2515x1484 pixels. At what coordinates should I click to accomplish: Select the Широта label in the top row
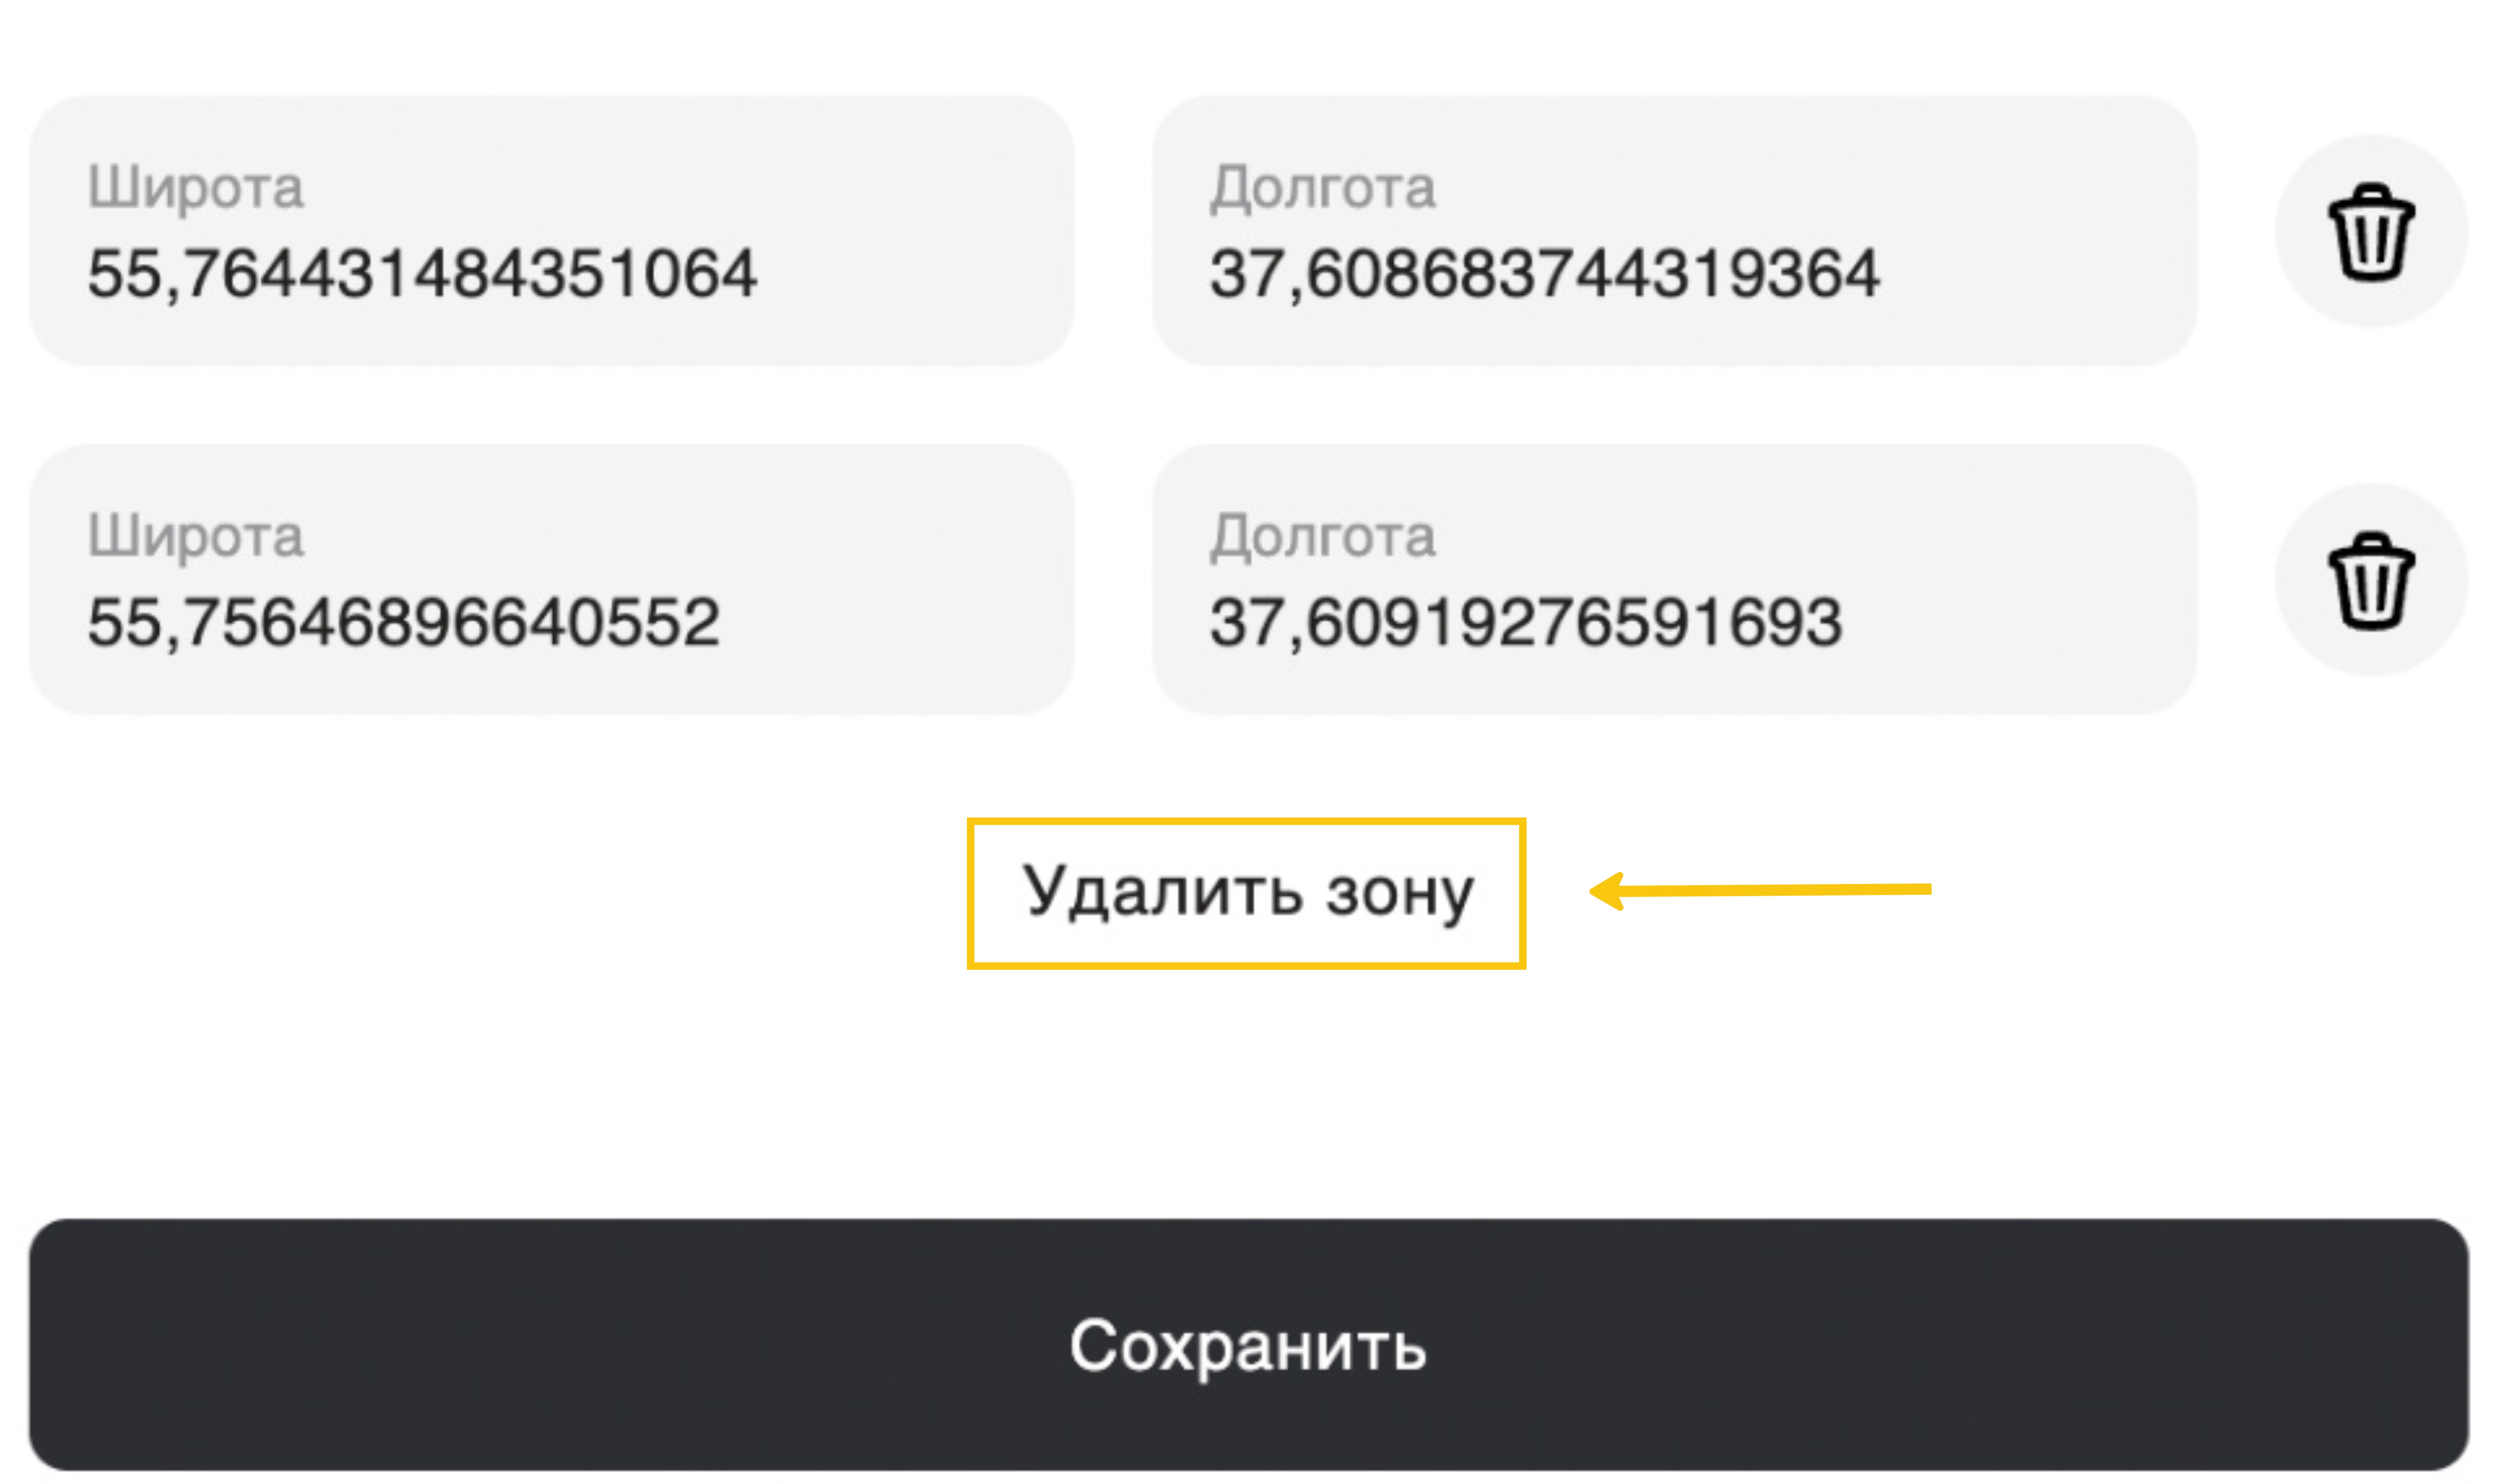coord(196,188)
